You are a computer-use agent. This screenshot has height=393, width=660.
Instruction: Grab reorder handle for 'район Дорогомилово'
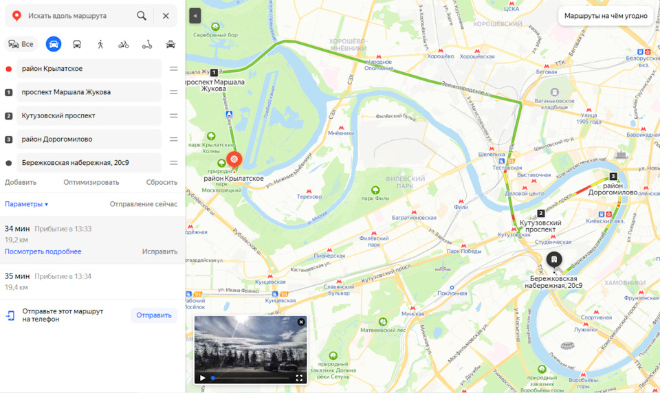(173, 139)
